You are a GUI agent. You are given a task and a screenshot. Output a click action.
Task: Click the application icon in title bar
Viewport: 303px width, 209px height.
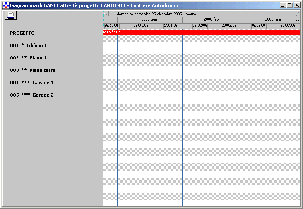[5, 5]
